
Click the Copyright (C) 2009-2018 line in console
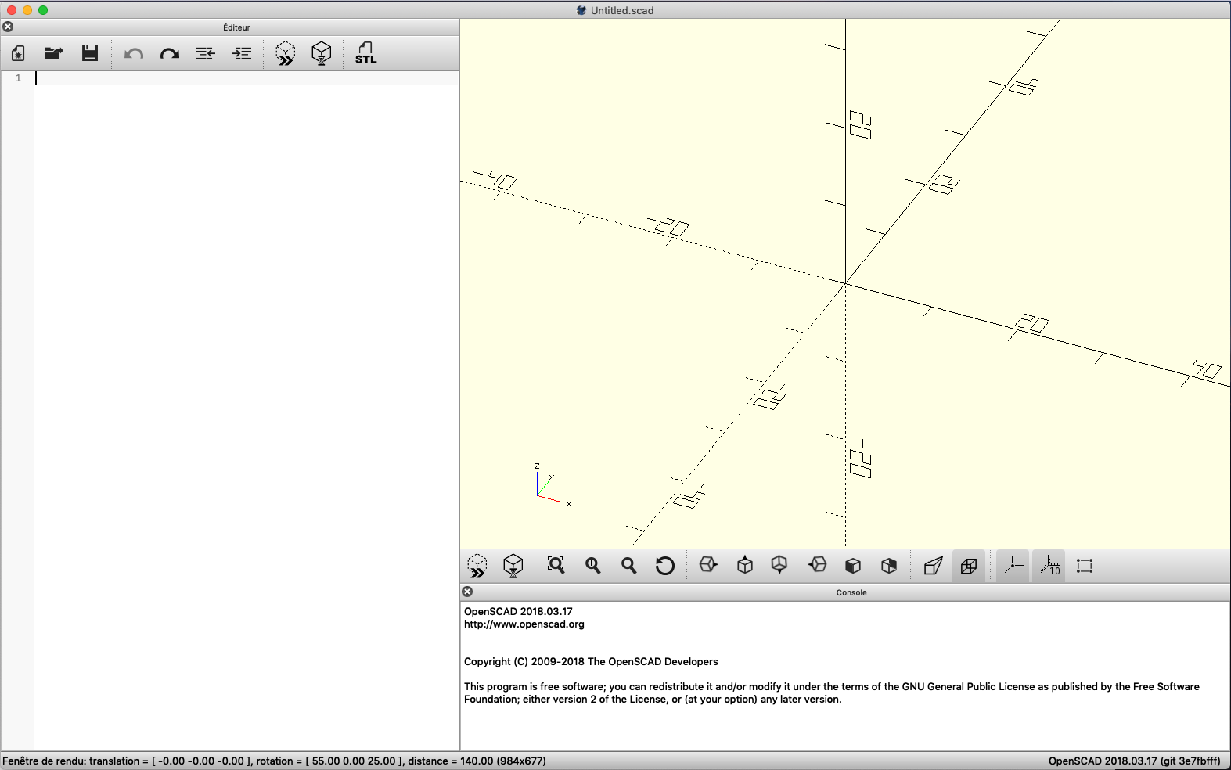coord(591,661)
